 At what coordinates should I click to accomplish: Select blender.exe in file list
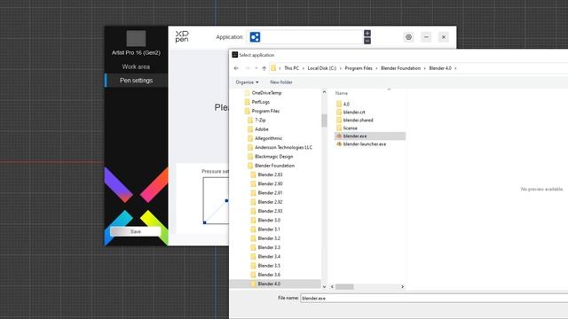[370, 136]
